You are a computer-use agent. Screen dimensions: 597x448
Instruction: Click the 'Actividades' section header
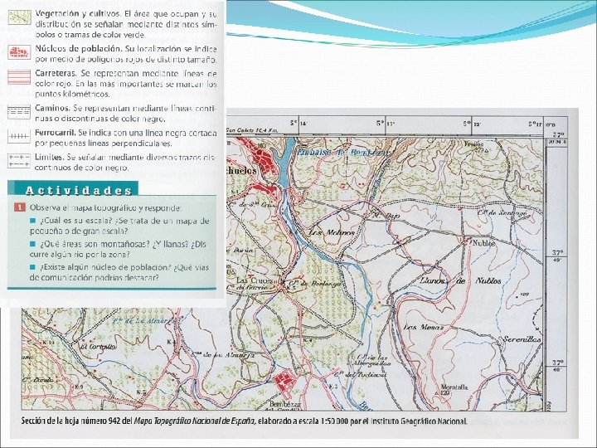(79, 191)
